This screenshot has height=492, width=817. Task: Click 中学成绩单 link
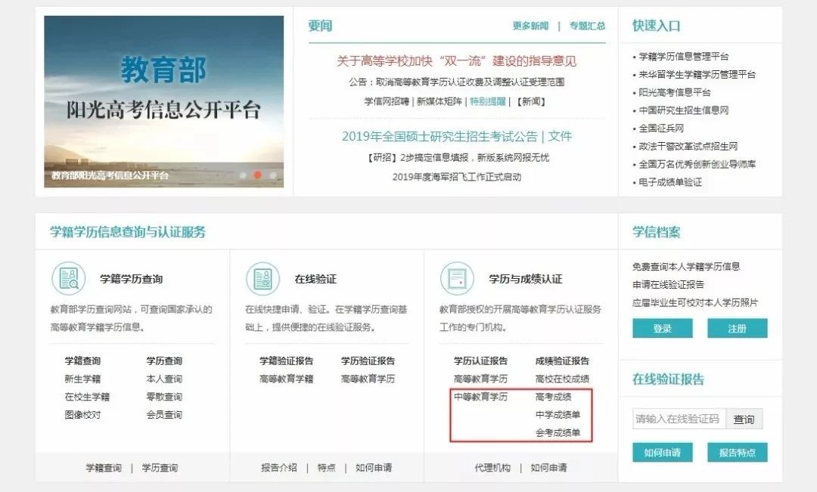(558, 415)
